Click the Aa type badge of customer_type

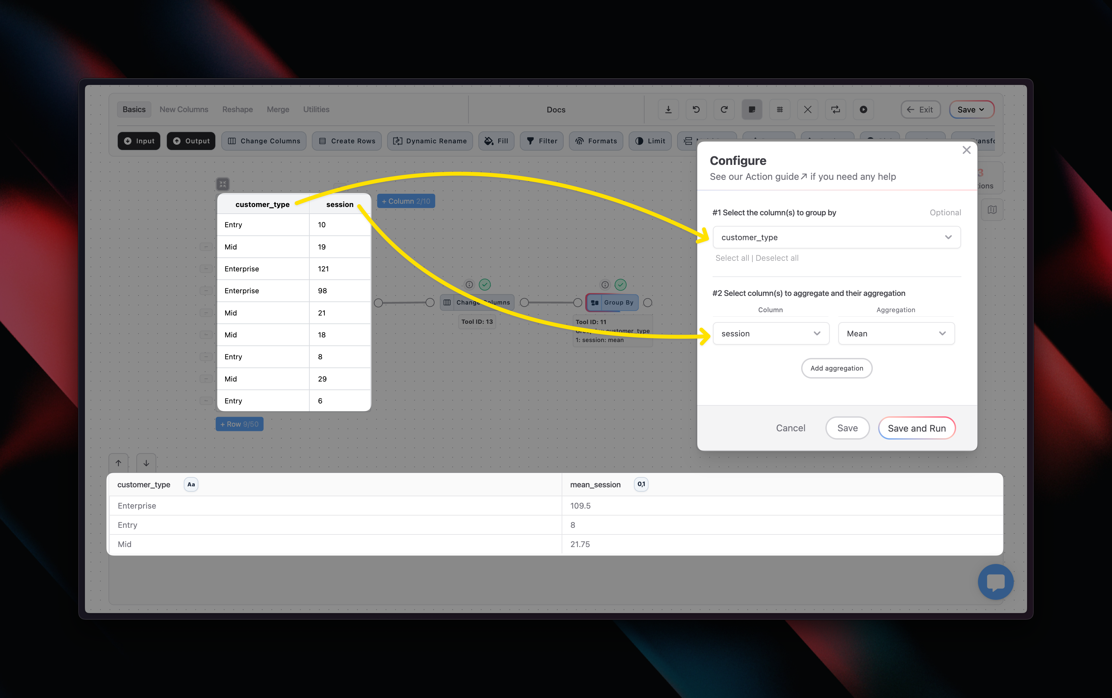click(x=191, y=484)
